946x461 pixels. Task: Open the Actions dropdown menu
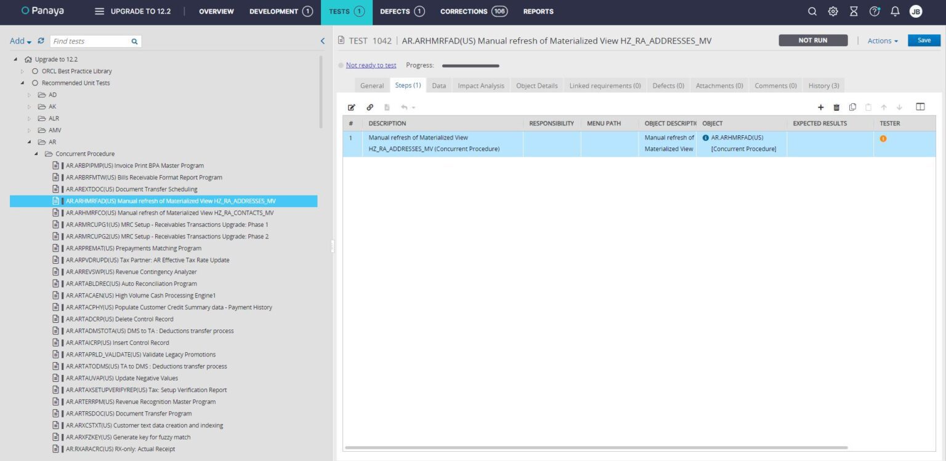(x=883, y=41)
